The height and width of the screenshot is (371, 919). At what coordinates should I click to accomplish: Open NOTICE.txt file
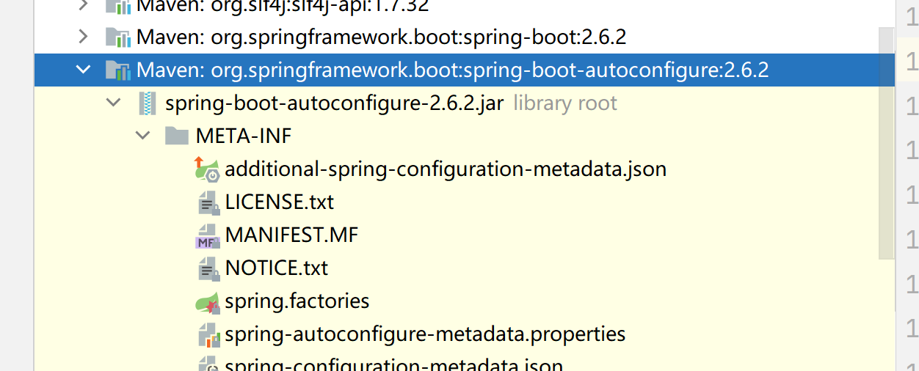click(277, 268)
